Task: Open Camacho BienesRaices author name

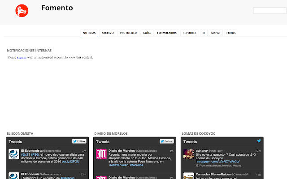Action: [x=213, y=175]
